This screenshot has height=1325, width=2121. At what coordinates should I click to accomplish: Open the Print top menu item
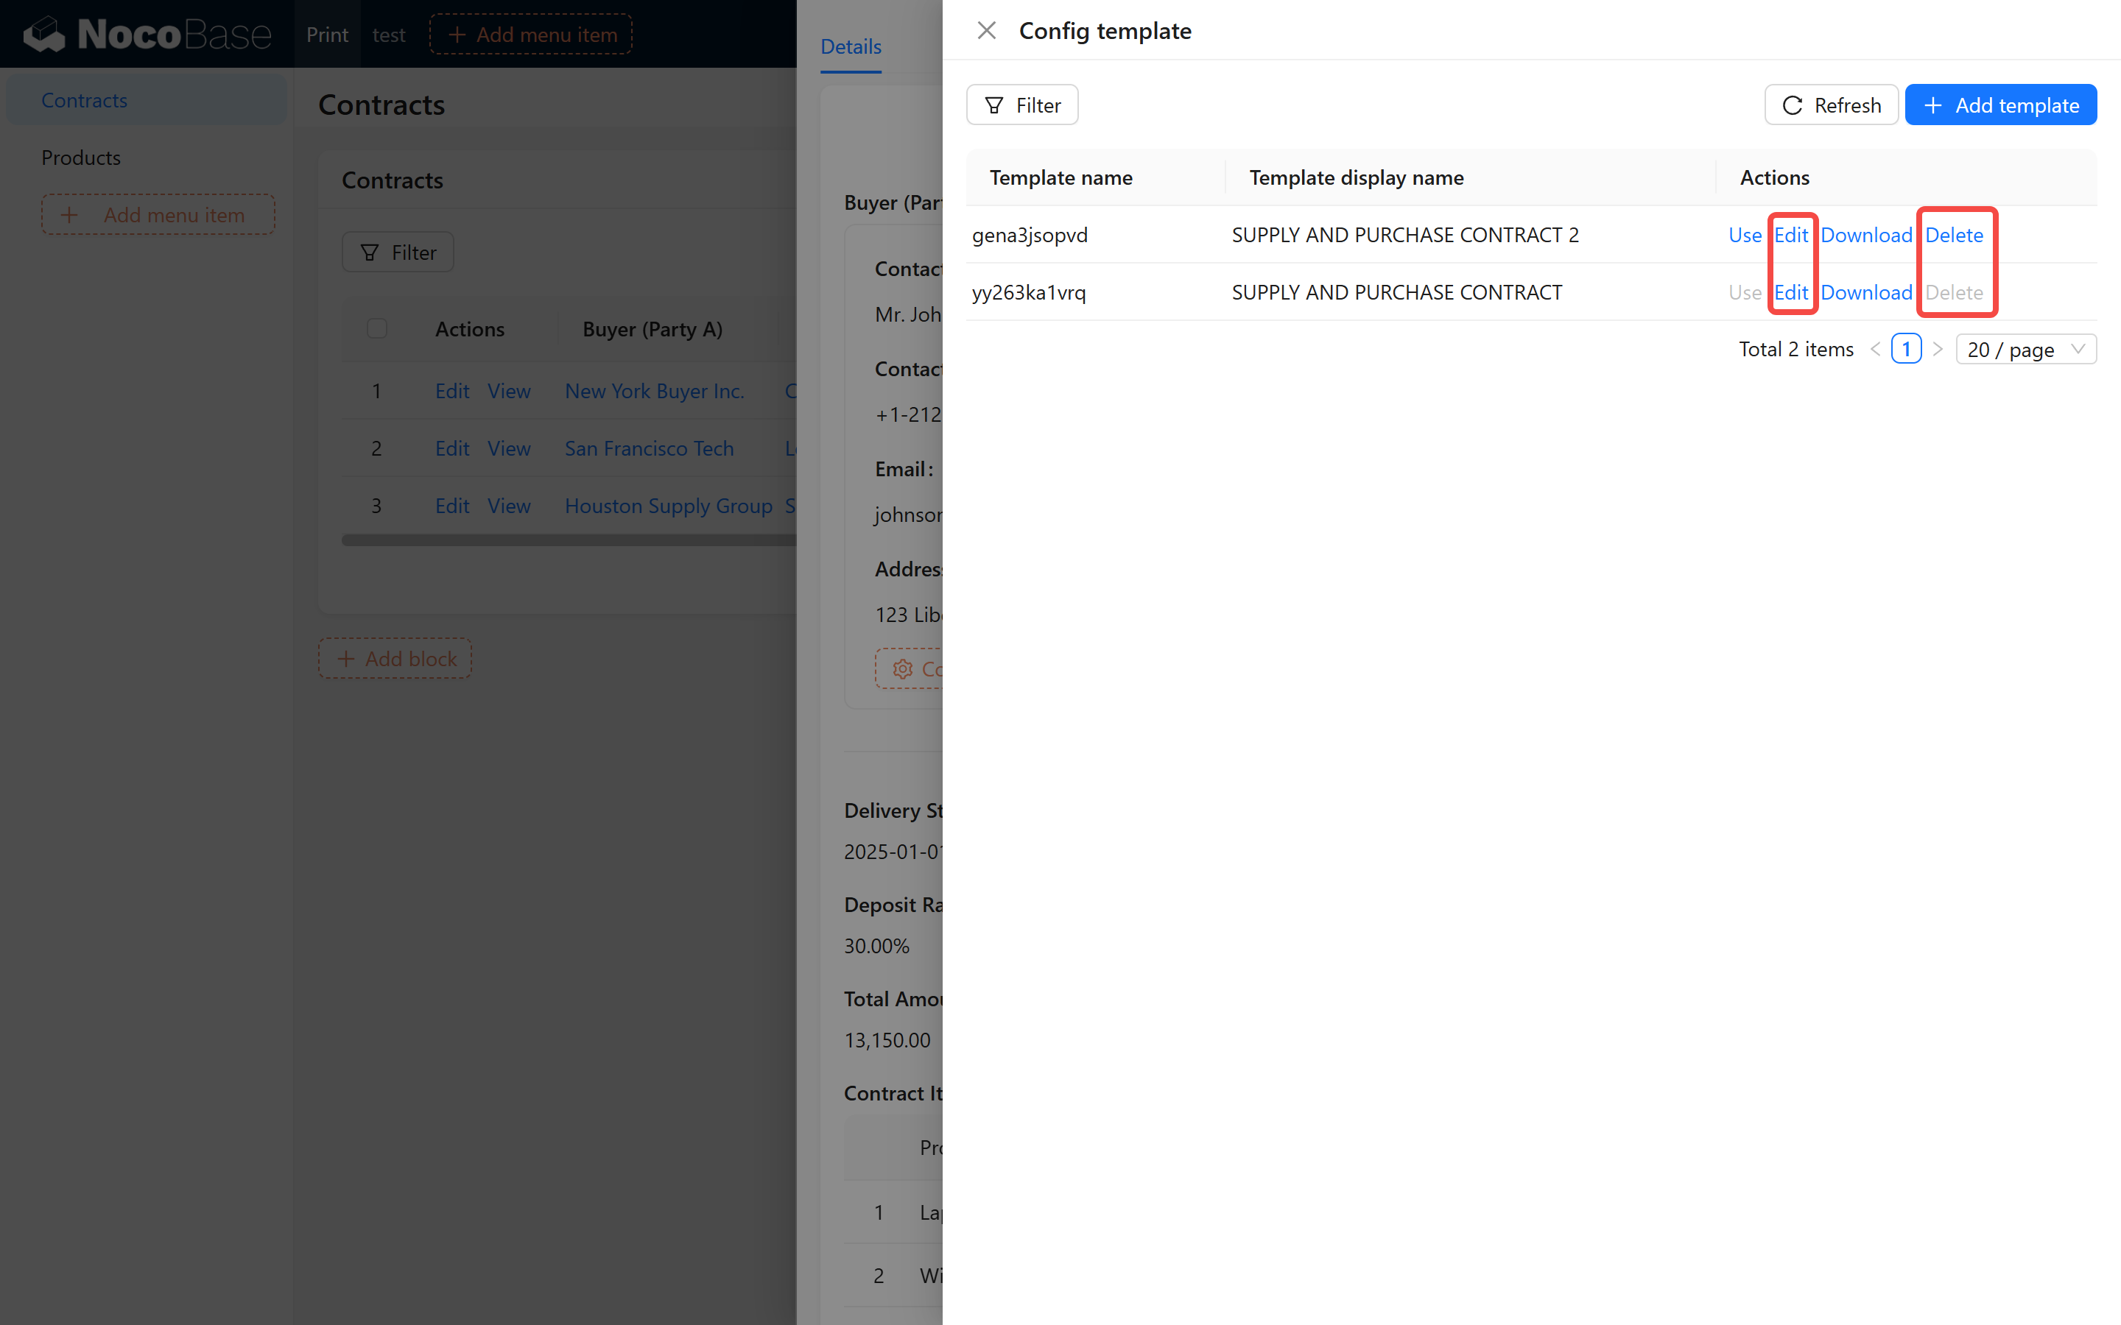click(327, 34)
